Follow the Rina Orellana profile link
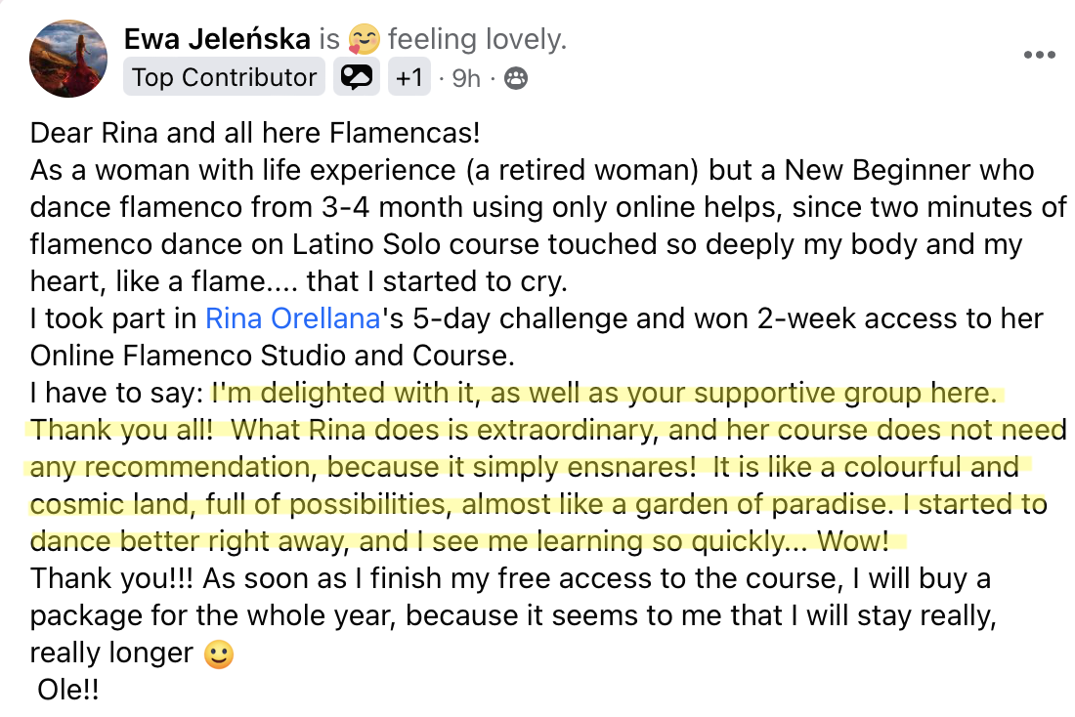Screen dimensions: 1075x717 click(293, 318)
